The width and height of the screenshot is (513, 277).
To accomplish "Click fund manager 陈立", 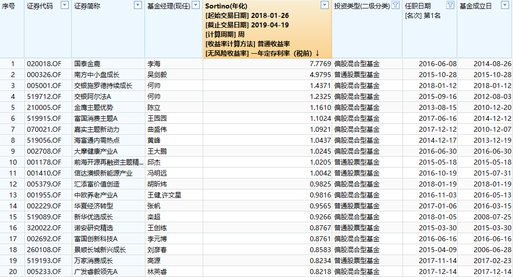I will (x=154, y=107).
